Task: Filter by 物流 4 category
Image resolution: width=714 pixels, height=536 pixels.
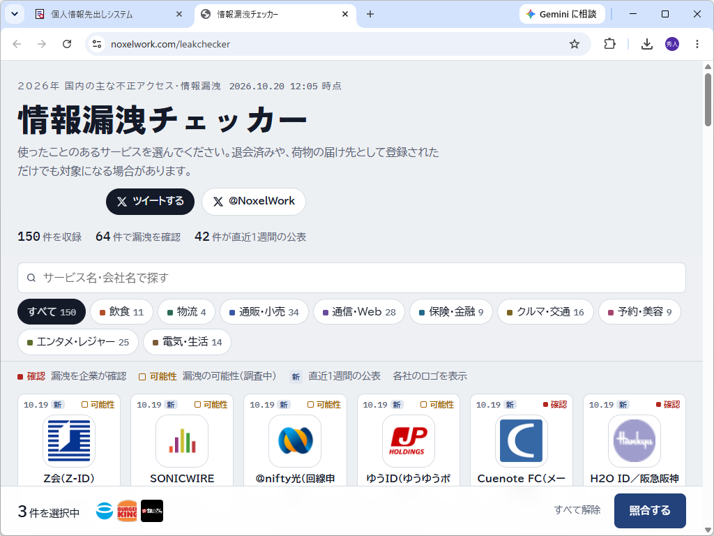Action: coord(186,312)
